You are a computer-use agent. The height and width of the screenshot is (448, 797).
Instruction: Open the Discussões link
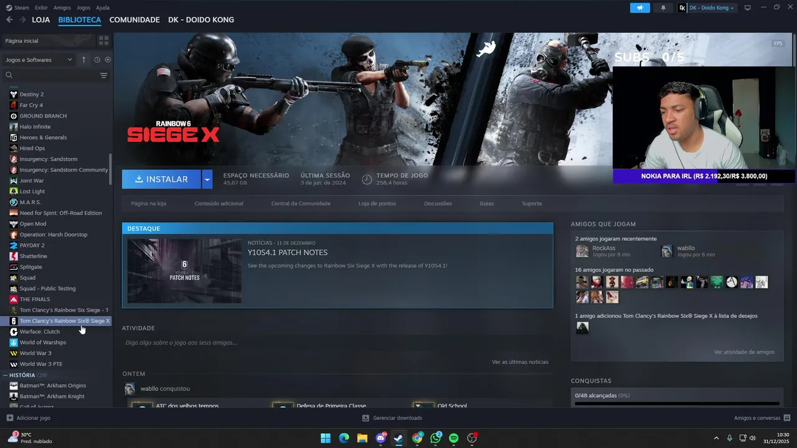pos(438,203)
